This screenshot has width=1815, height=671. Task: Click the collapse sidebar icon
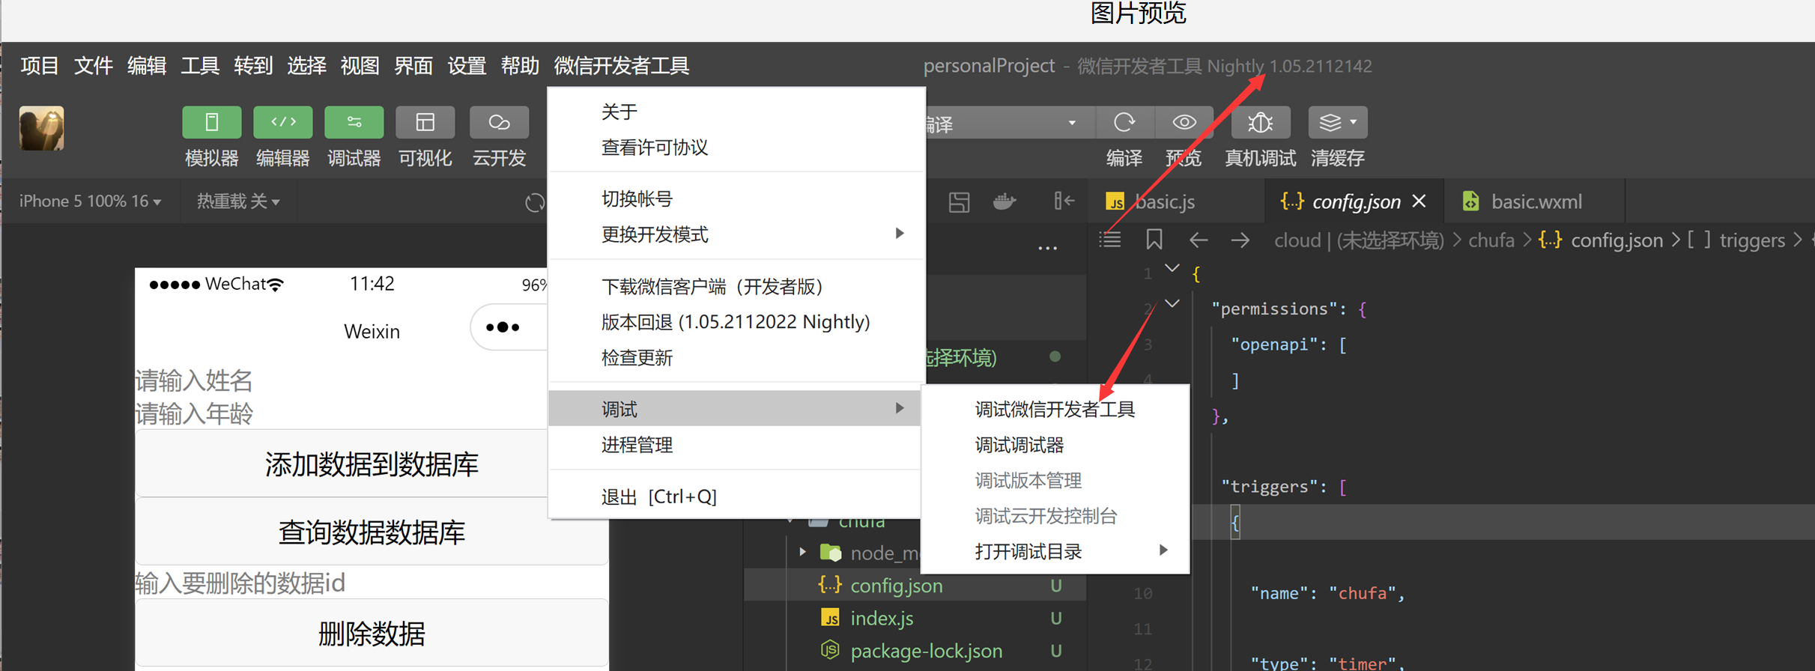click(1064, 201)
